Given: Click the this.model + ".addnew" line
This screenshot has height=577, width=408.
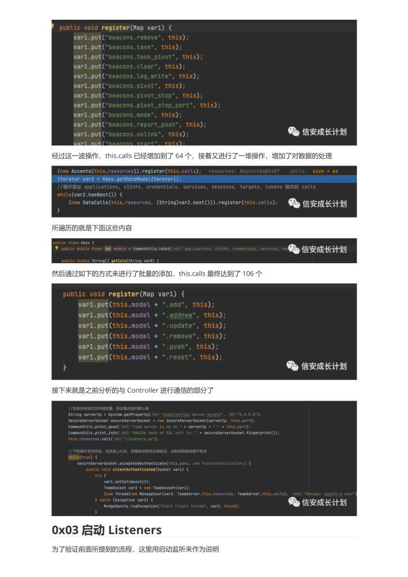Looking at the screenshot, I should (152, 316).
